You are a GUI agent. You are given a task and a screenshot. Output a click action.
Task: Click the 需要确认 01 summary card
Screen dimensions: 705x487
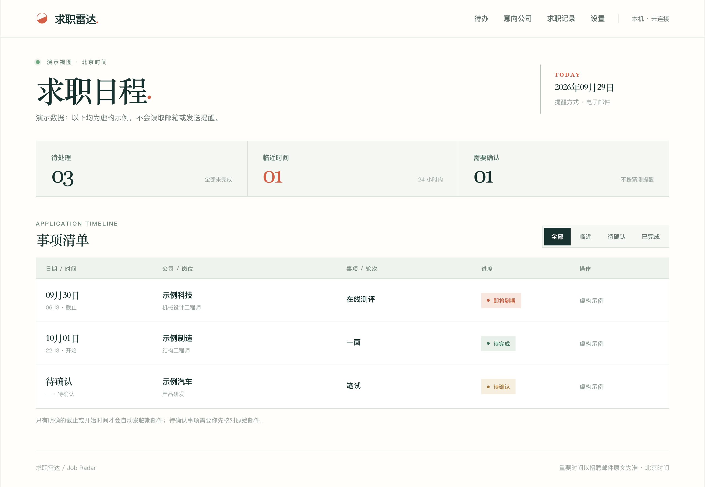coord(564,169)
